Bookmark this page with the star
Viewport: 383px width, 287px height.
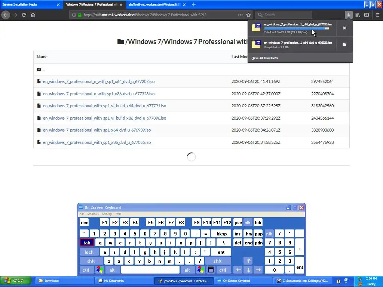(248, 15)
